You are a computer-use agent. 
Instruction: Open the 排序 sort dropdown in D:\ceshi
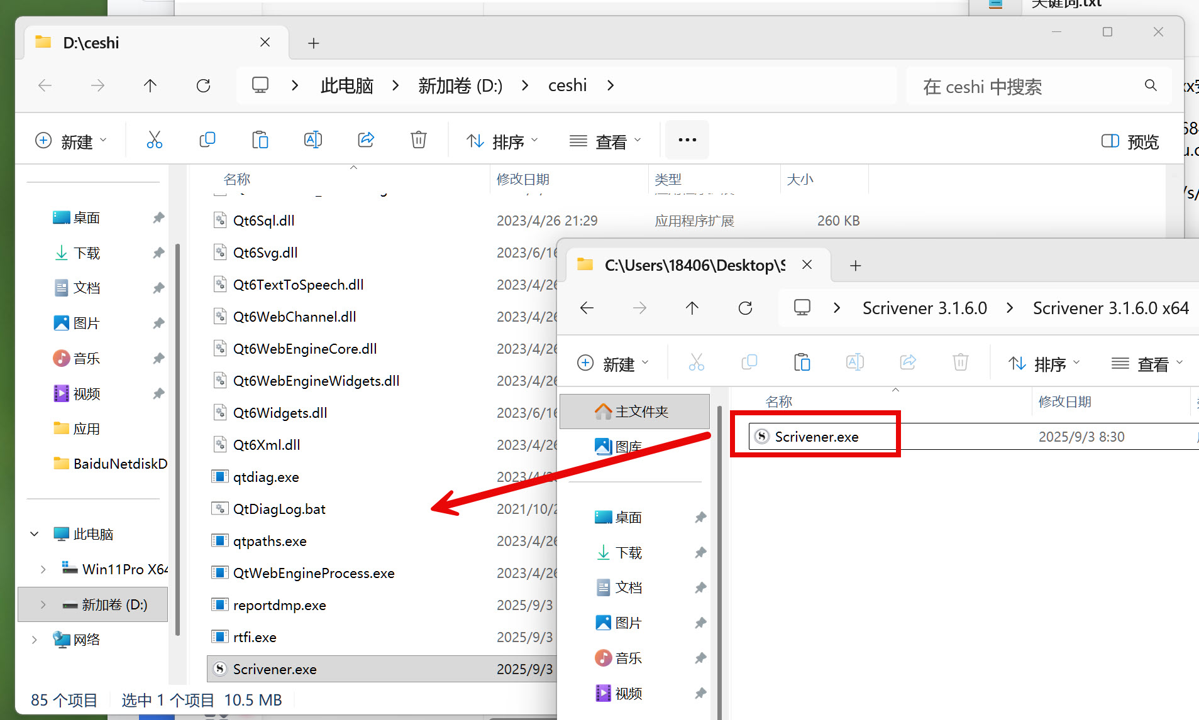click(x=502, y=141)
